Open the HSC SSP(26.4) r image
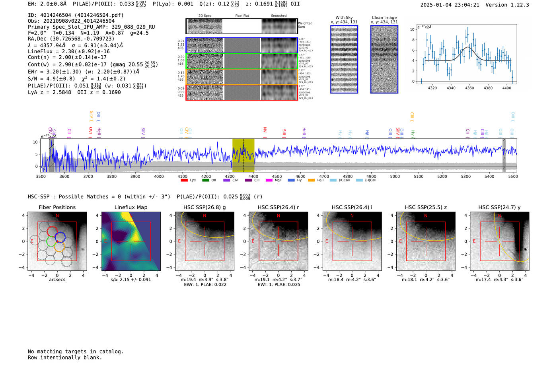Image resolution: width=557 pixels, height=379 pixels. point(278,241)
